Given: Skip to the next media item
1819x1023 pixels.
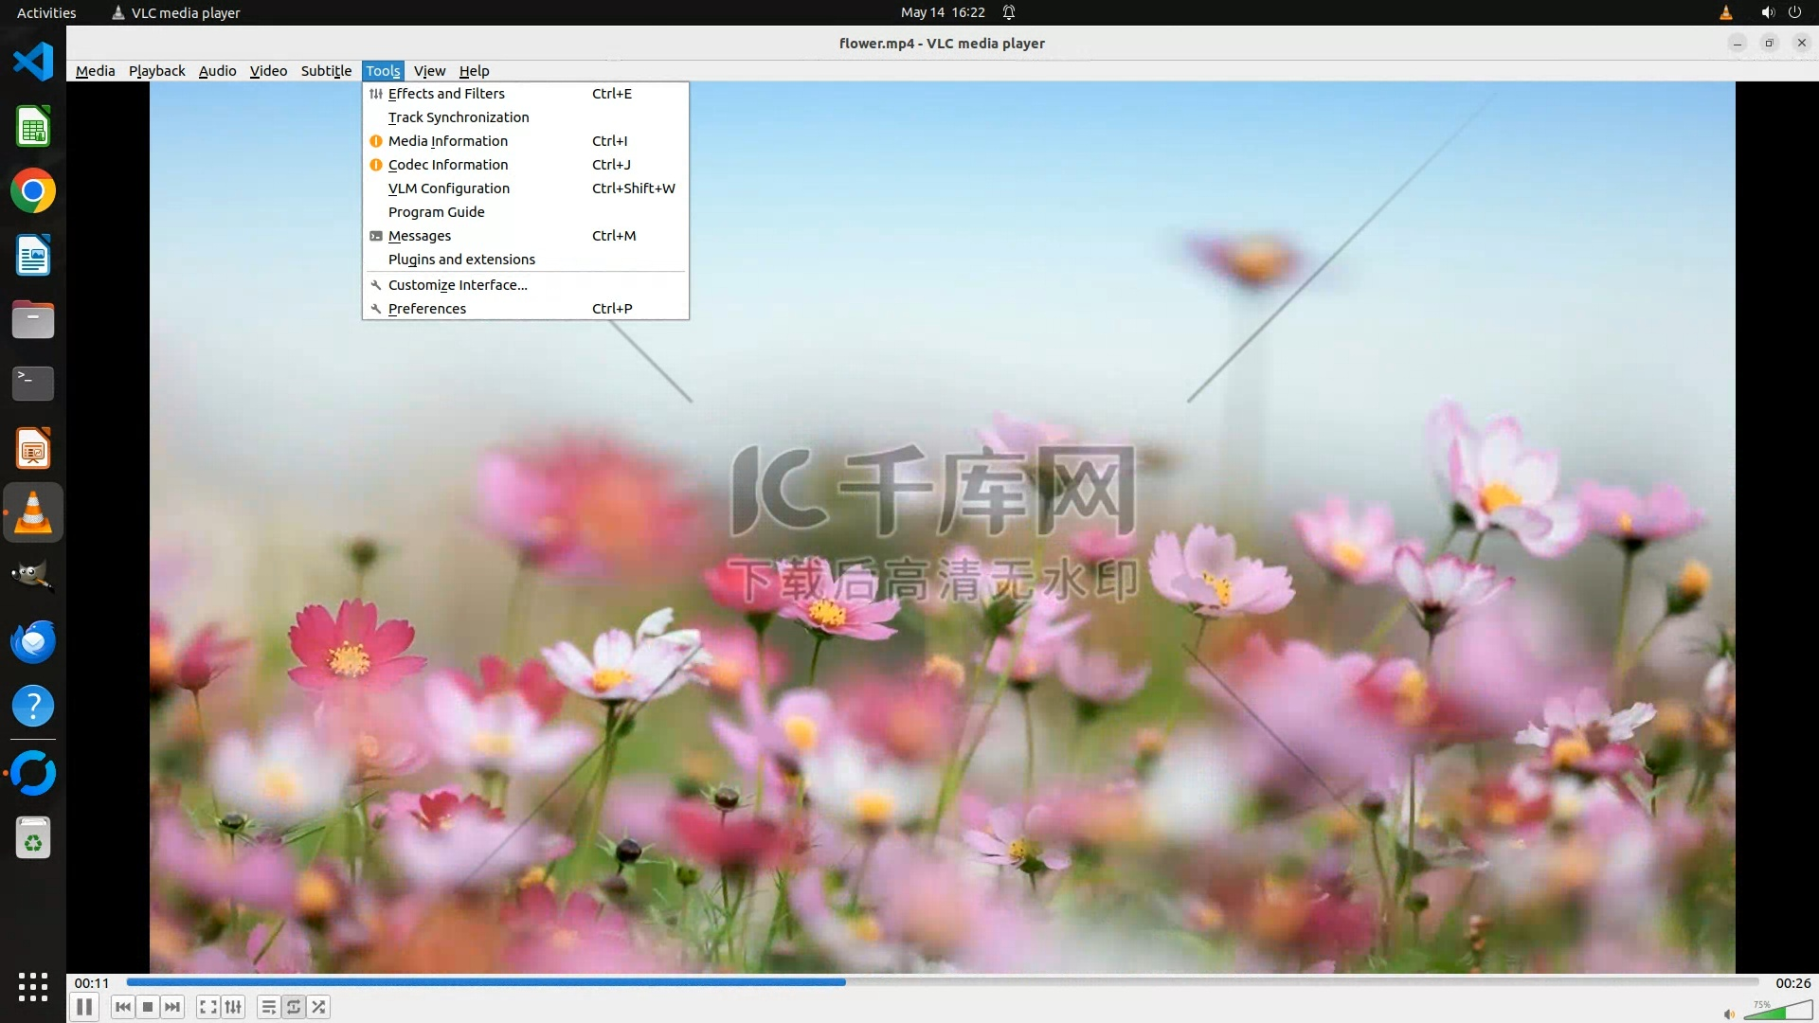Looking at the screenshot, I should pos(172,1007).
